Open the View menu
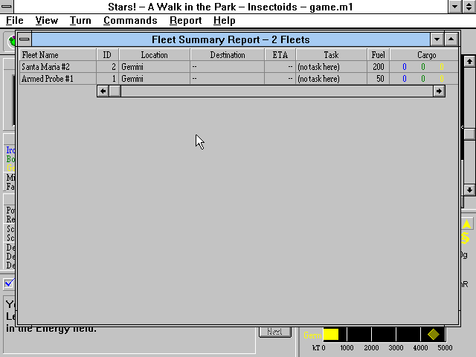The width and height of the screenshot is (476, 357). pyautogui.click(x=46, y=20)
